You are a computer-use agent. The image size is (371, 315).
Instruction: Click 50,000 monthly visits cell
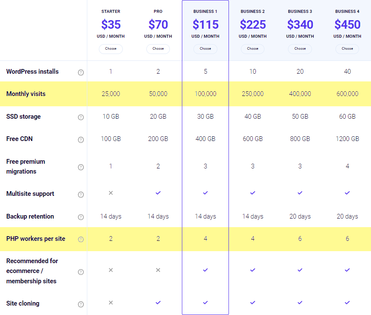(x=158, y=94)
